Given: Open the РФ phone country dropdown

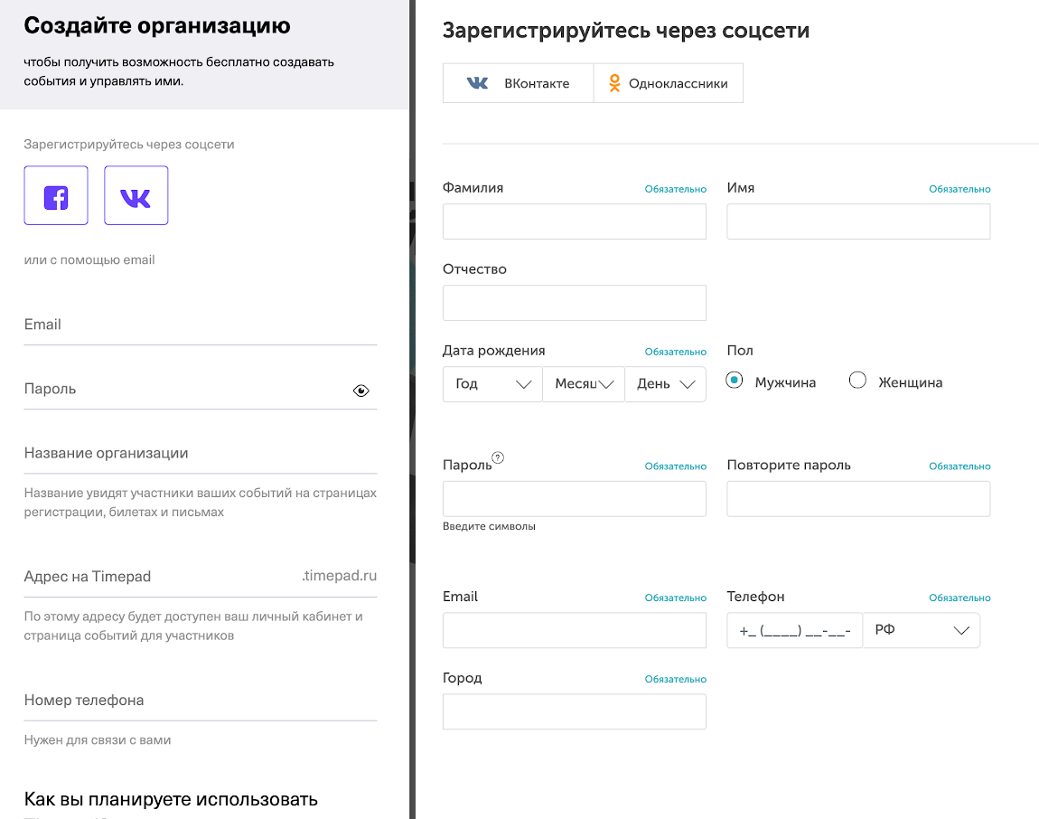Looking at the screenshot, I should 921,629.
